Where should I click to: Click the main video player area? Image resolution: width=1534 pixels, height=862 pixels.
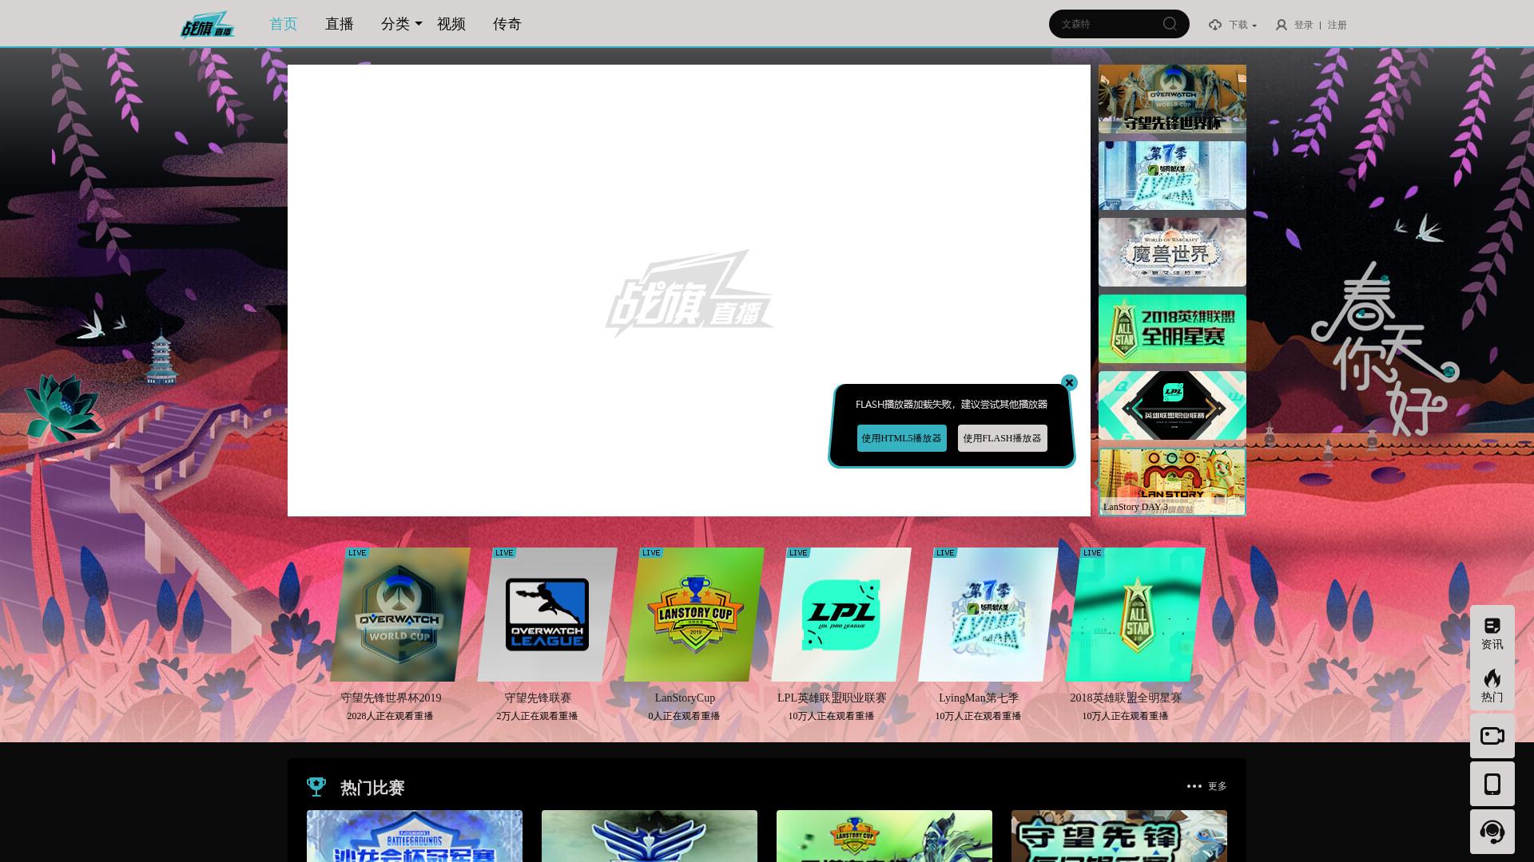coord(689,291)
